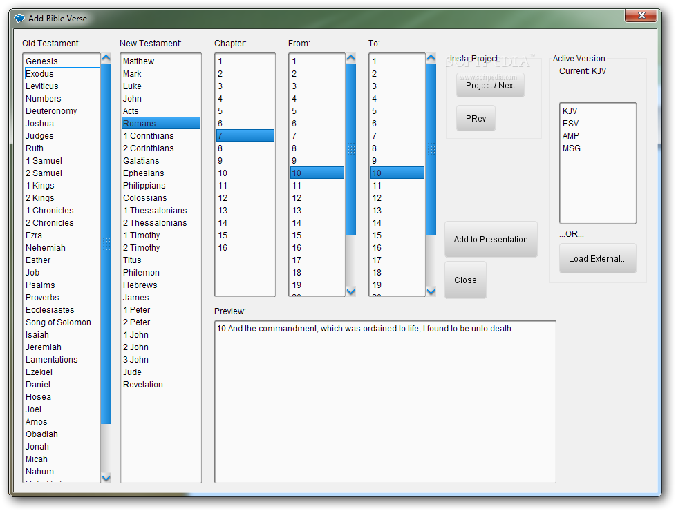Select Matthew in New Testament list
676x511 pixels.
[161, 61]
